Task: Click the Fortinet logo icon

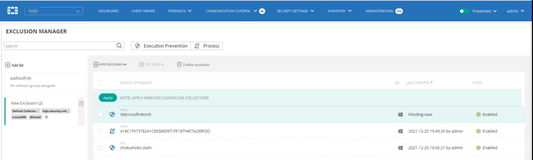Action: [12, 11]
